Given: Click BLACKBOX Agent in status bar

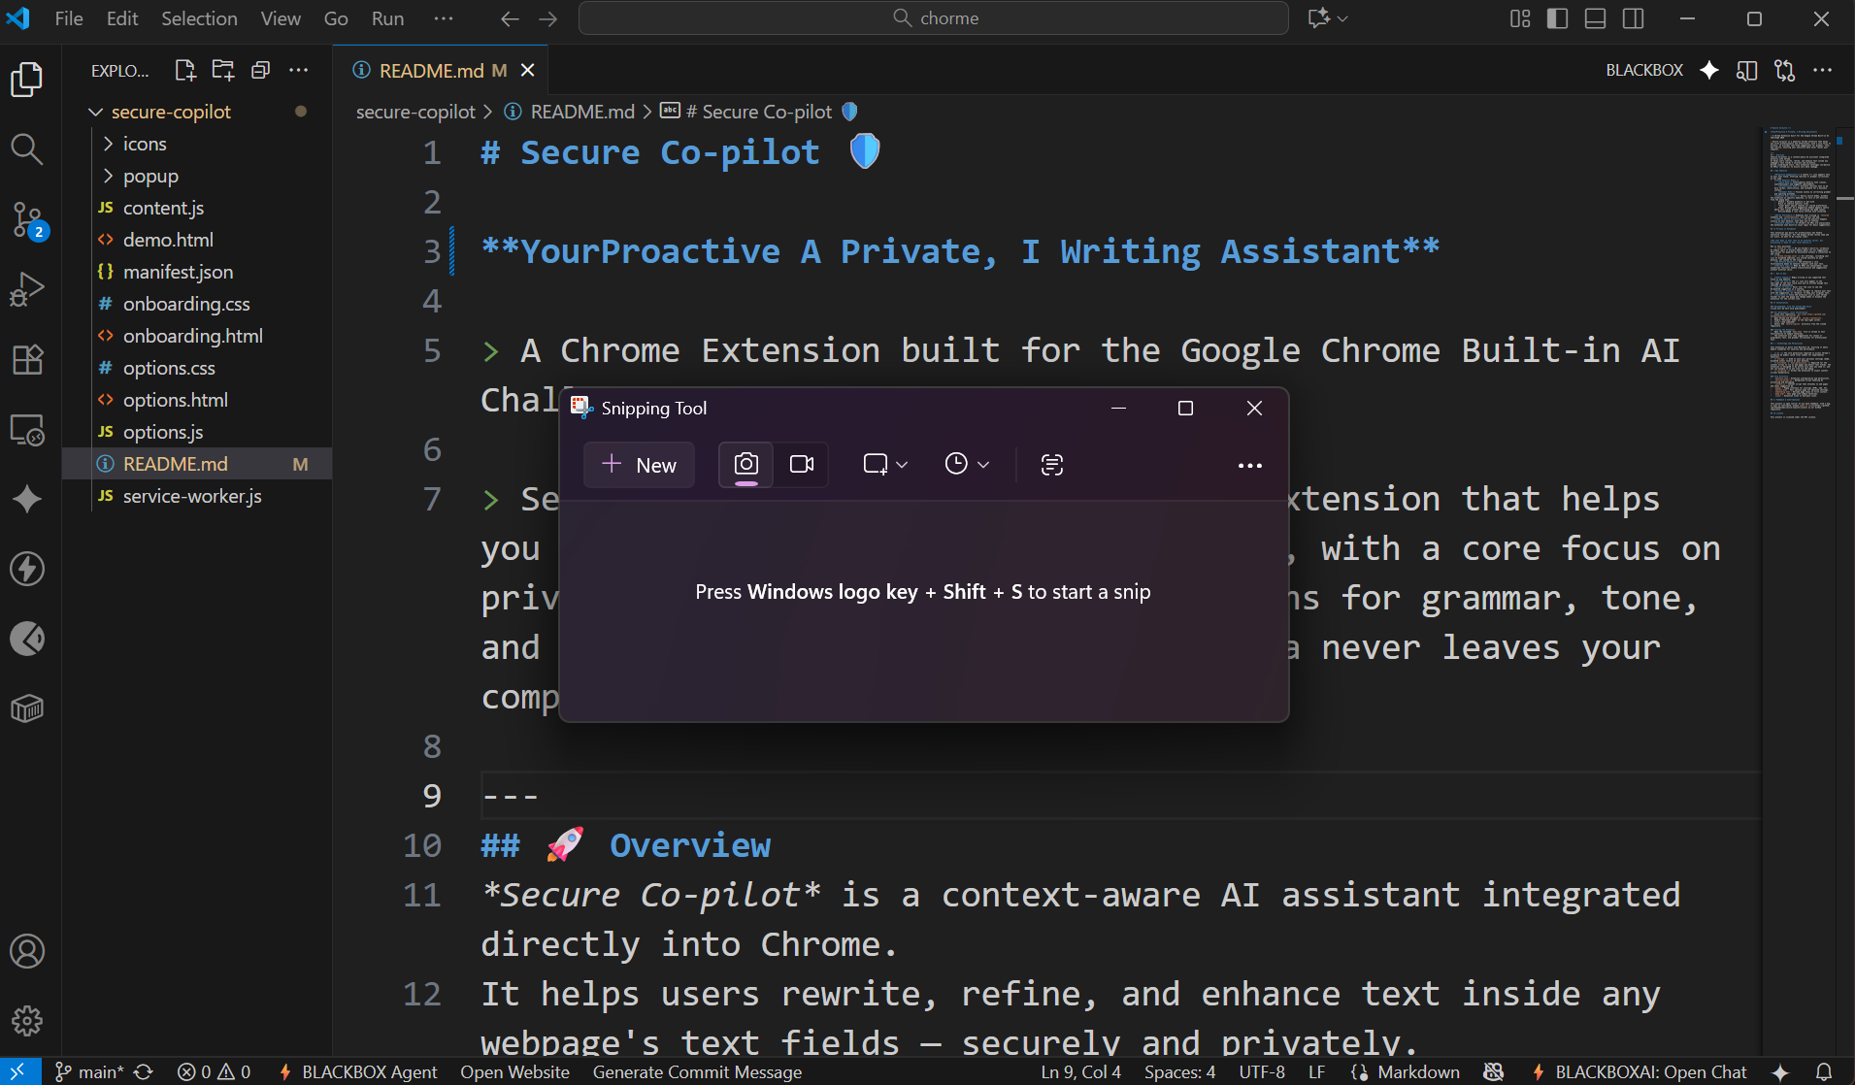Looking at the screenshot, I should (x=358, y=1072).
